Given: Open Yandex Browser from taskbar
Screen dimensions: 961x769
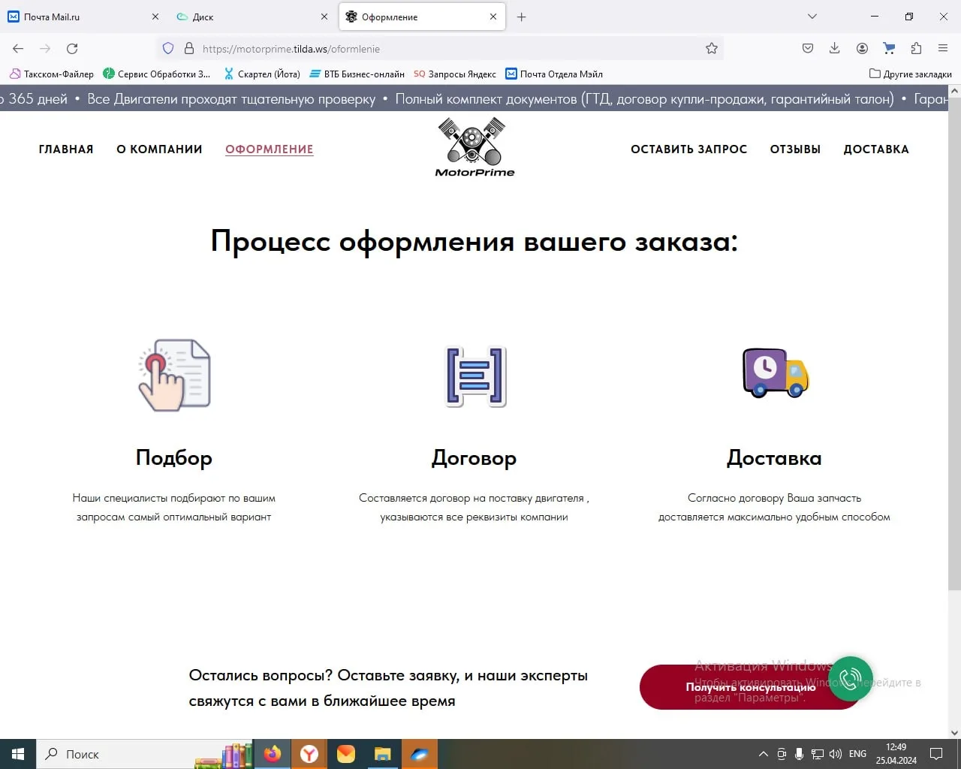Looking at the screenshot, I should (x=309, y=754).
